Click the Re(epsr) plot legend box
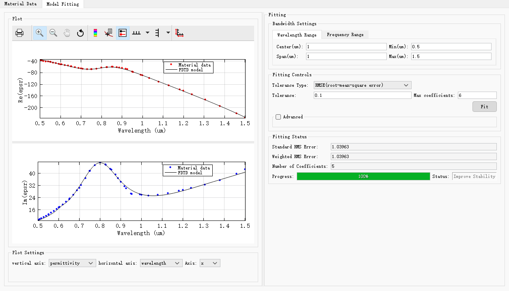509x291 pixels. (x=188, y=67)
